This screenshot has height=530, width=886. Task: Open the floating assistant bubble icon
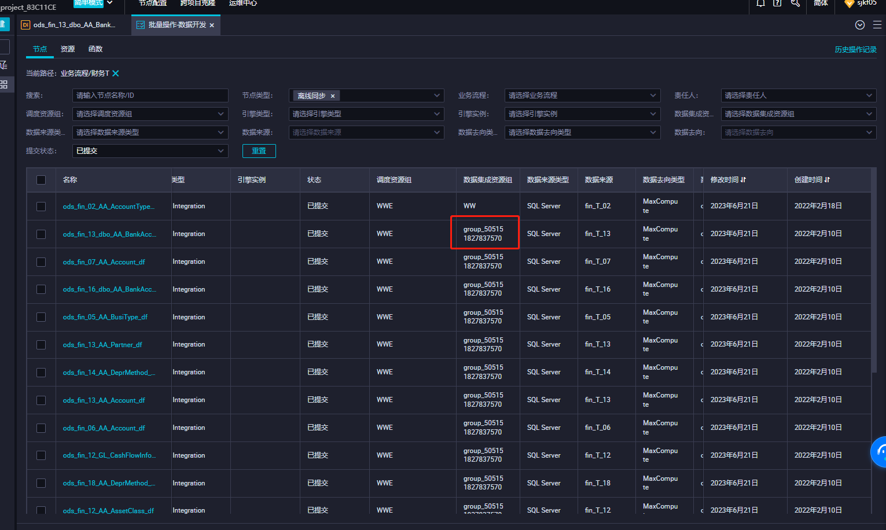click(x=880, y=451)
